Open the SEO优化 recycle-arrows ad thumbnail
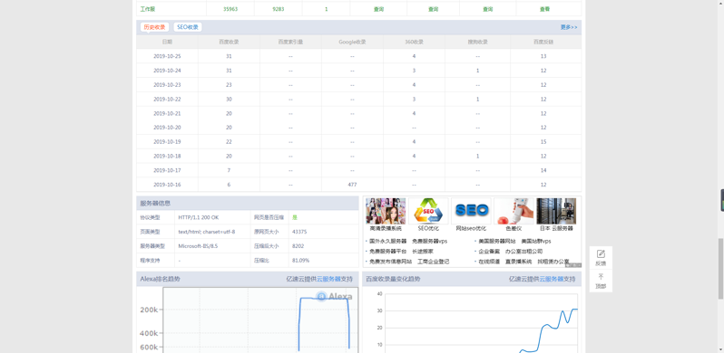The image size is (724, 353). coord(428,211)
